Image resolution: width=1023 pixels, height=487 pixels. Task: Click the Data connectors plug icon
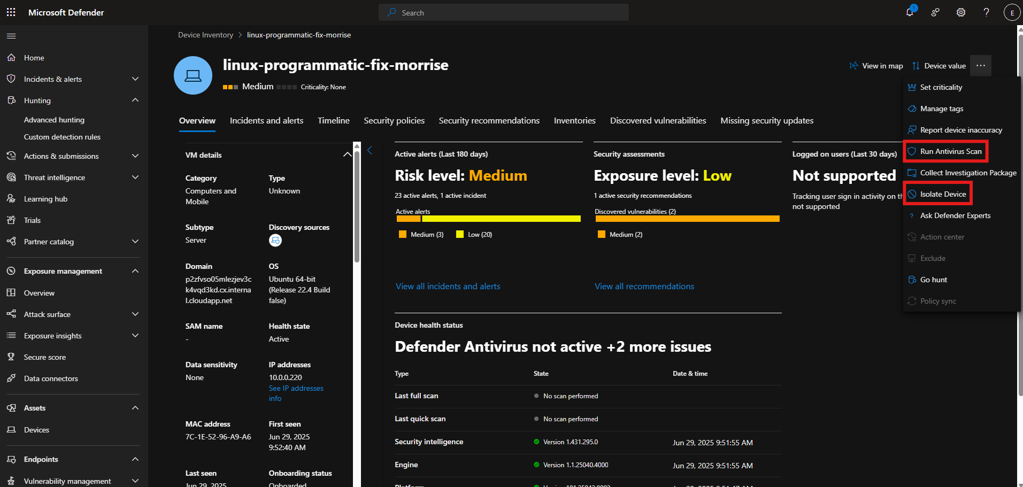click(11, 378)
